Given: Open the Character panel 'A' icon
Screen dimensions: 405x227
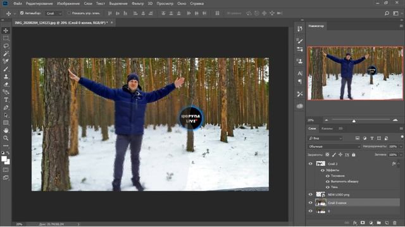Looking at the screenshot, I should 300,73.
